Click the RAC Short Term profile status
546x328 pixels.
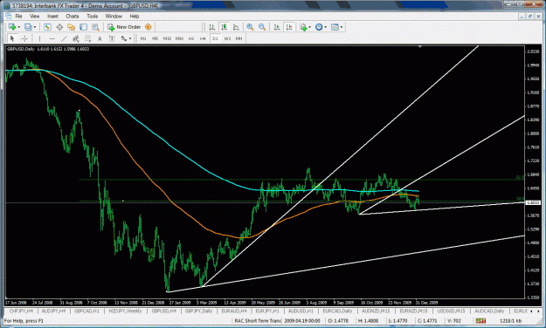(x=258, y=321)
